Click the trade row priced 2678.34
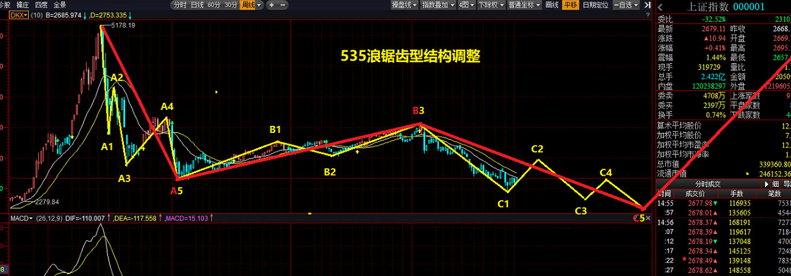Screen dimensions: 791x276 723,251
